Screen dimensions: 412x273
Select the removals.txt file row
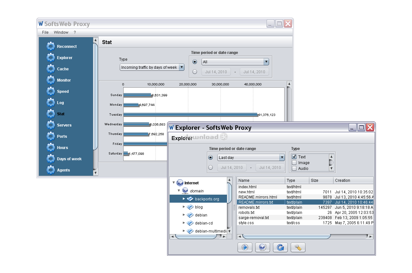305,207
